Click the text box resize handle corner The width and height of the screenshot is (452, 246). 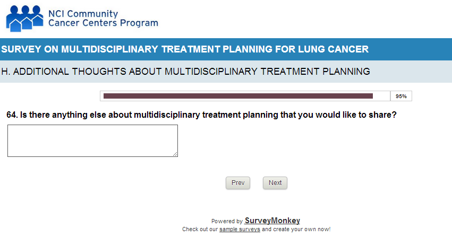point(175,154)
